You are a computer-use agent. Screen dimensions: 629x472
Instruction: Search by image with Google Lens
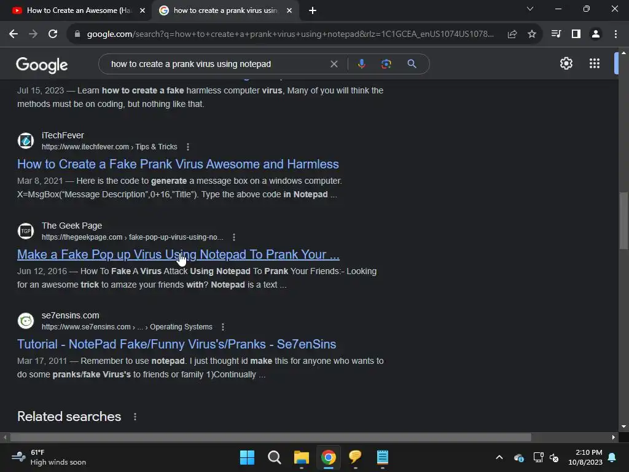coord(386,64)
